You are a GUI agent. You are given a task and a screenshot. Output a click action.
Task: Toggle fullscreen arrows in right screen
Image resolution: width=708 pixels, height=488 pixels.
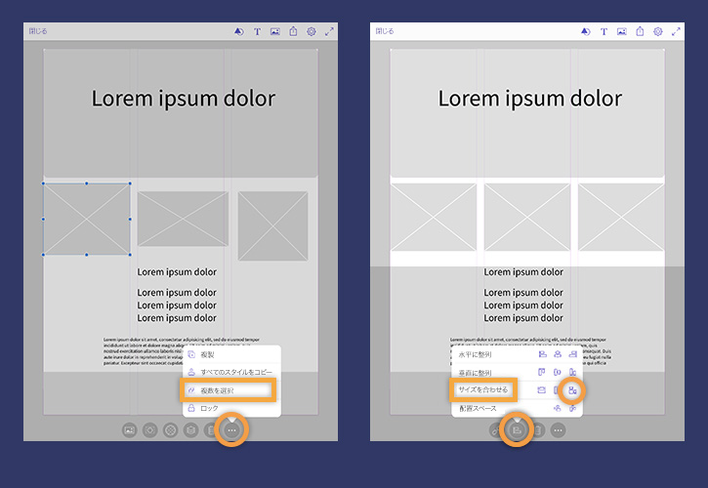click(676, 31)
